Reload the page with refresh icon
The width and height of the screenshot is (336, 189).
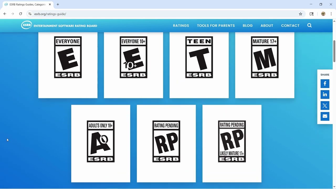[20, 14]
